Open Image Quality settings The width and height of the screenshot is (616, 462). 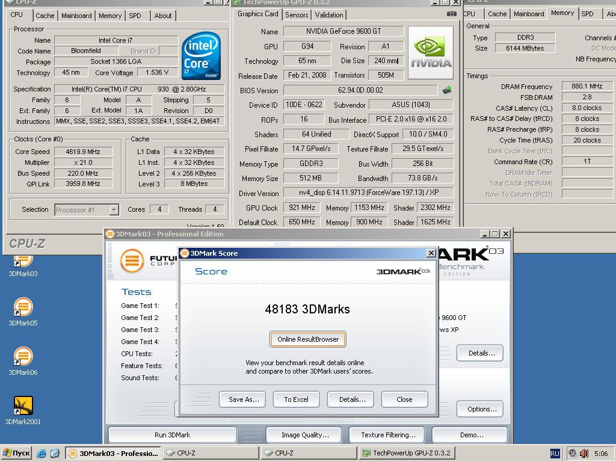pyautogui.click(x=303, y=435)
